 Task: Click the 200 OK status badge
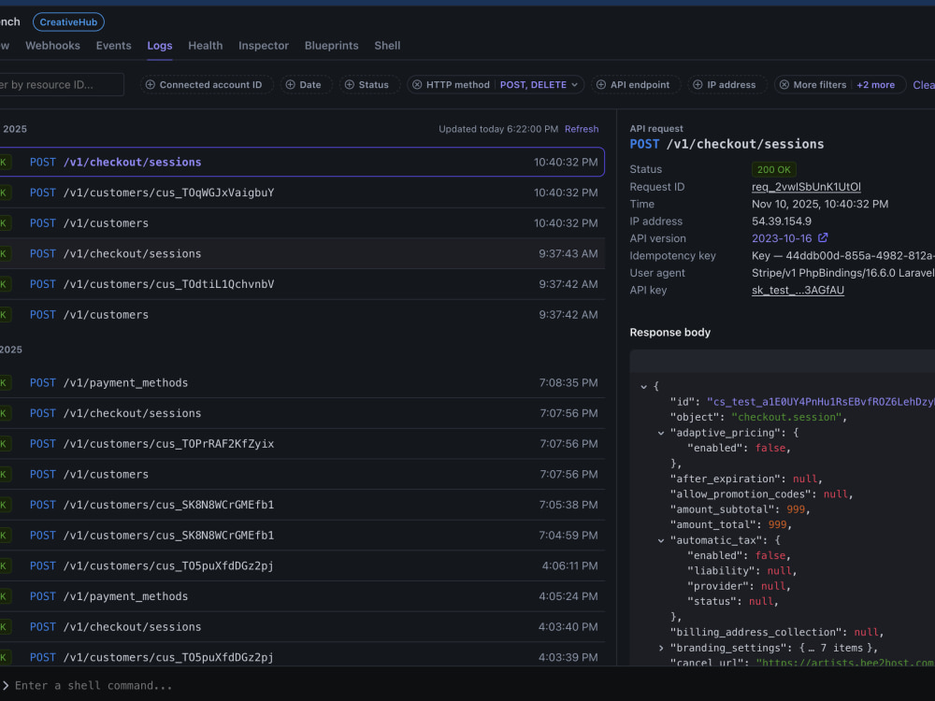coord(773,169)
